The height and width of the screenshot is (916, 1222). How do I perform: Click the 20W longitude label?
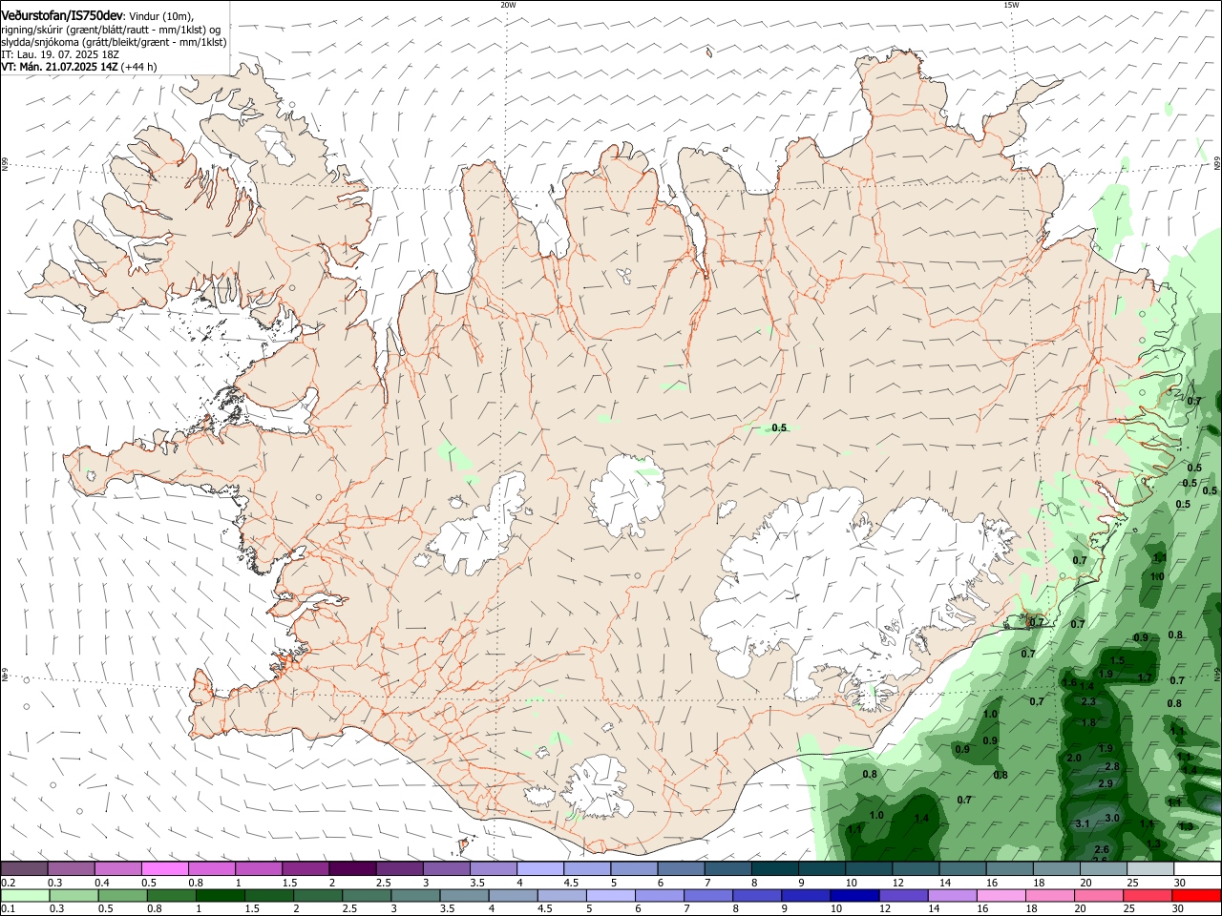508,5
